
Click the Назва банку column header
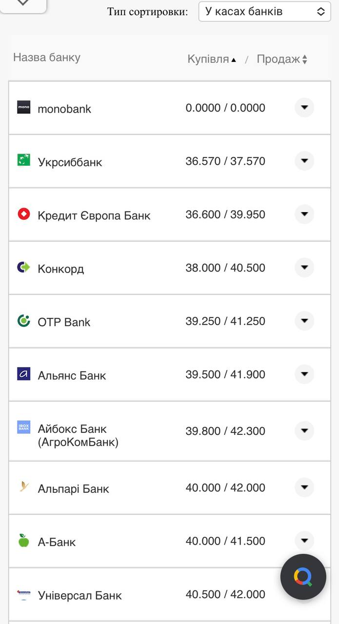pyautogui.click(x=46, y=58)
